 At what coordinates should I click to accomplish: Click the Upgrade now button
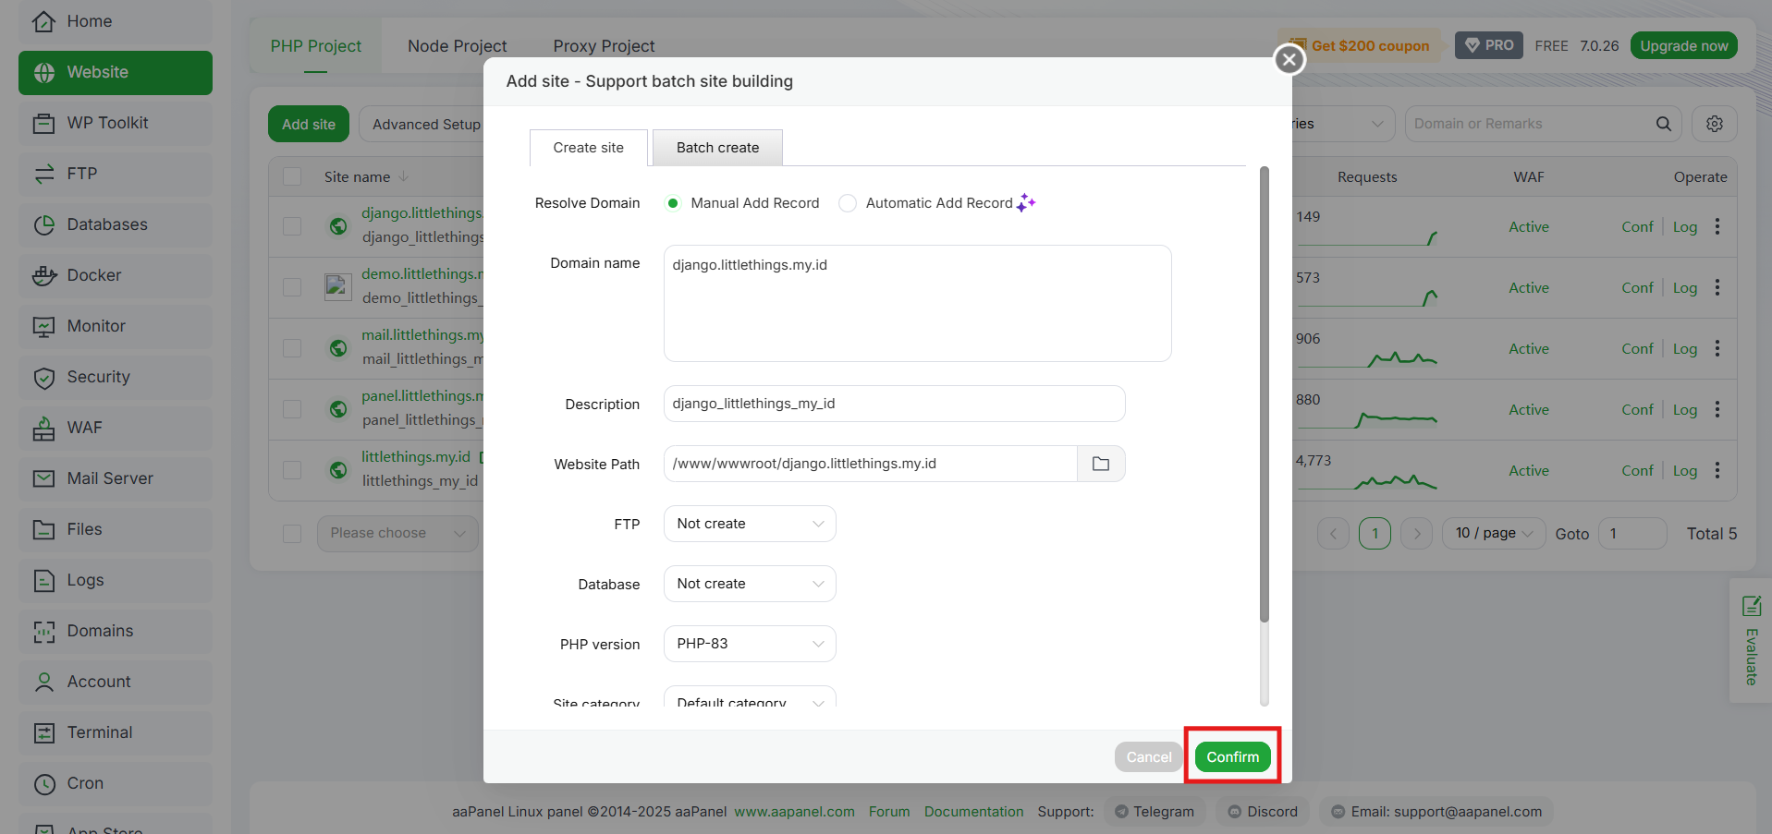pyautogui.click(x=1684, y=45)
